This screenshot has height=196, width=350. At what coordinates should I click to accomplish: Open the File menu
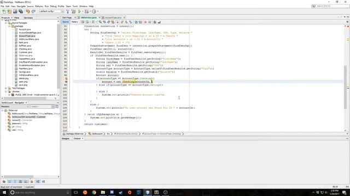(2, 6)
